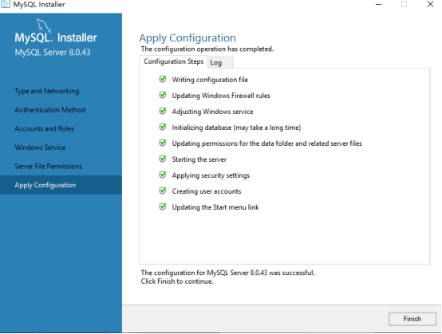Click the text 'Starting the server'
Image resolution: width=442 pixels, height=334 pixels.
point(199,159)
